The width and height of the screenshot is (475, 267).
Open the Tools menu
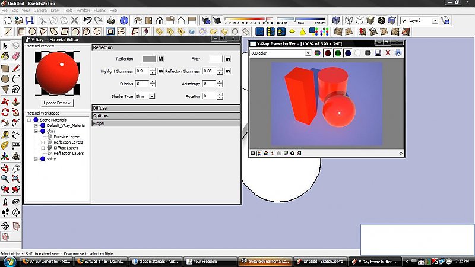[x=68, y=10]
